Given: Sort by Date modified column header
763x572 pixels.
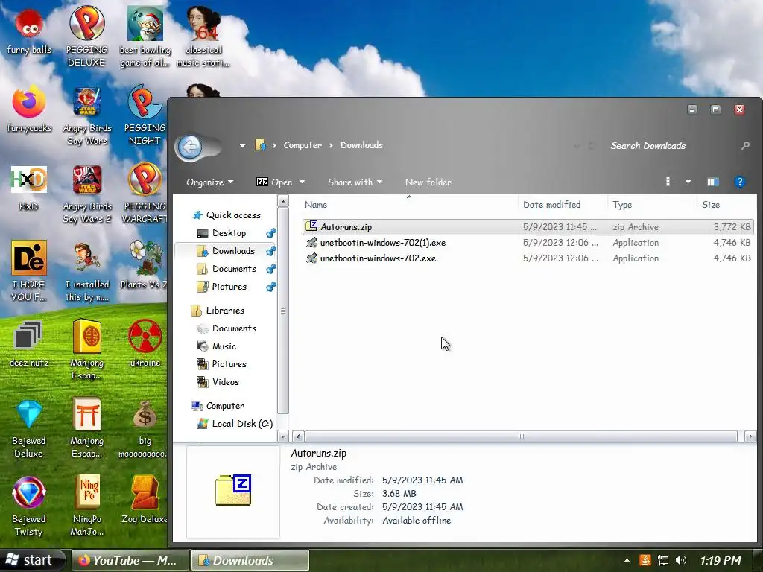Looking at the screenshot, I should click(x=563, y=205).
